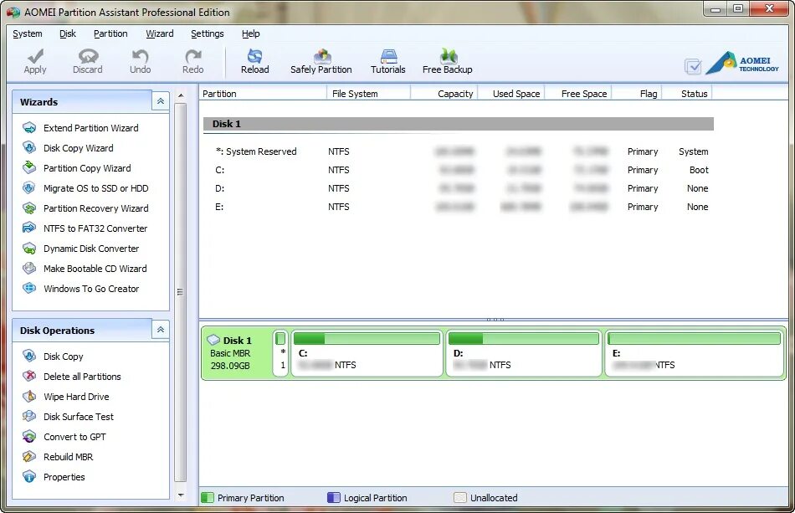
Task: Sort by the Free Space column header
Action: (x=578, y=93)
